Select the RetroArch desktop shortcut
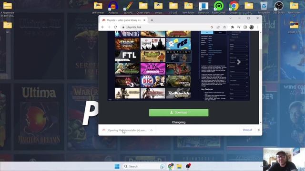305x171 pixels. click(x=203, y=8)
